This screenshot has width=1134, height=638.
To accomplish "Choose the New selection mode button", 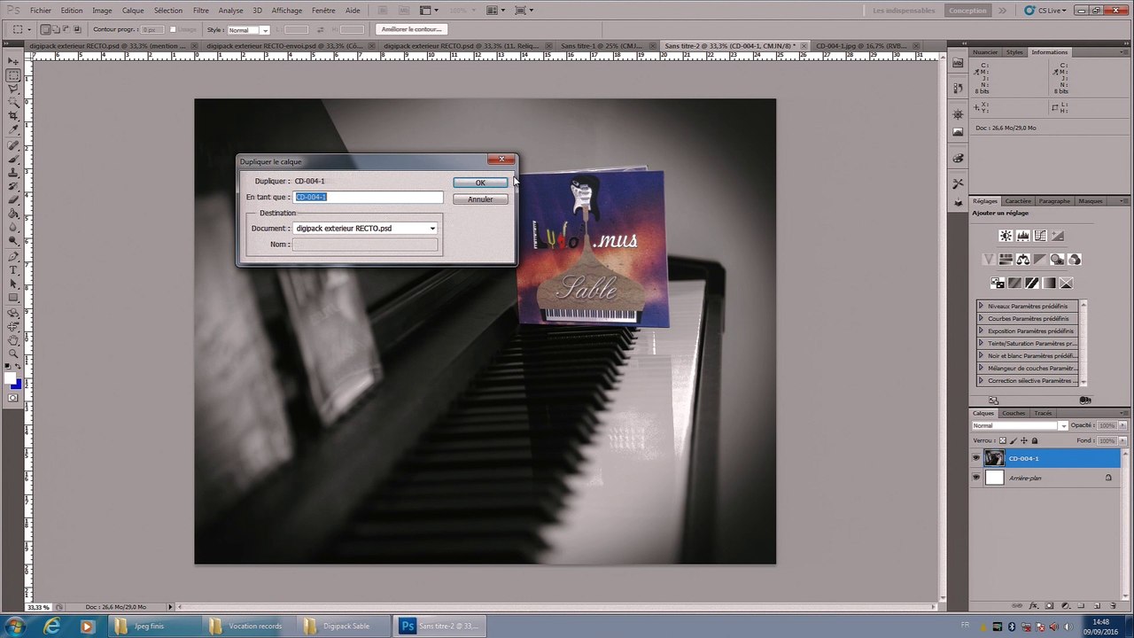I will (x=46, y=29).
